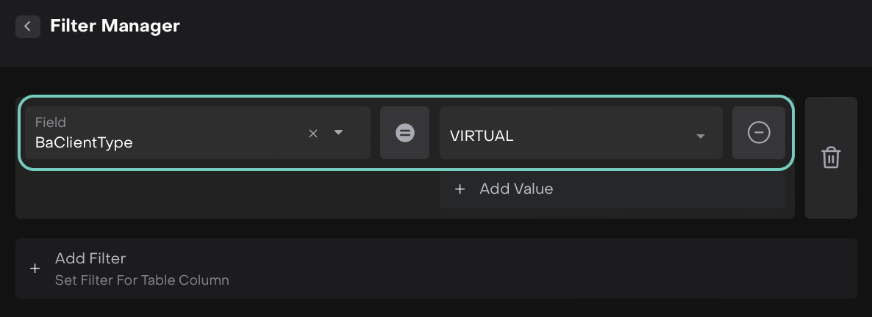
Task: Delete the filter using the trash icon
Action: [x=831, y=158]
